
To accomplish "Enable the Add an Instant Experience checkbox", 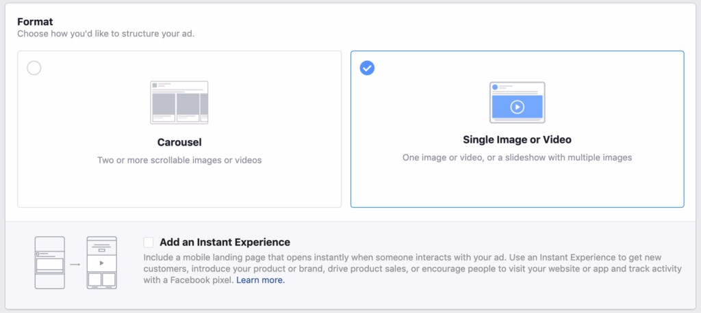I will [149, 242].
